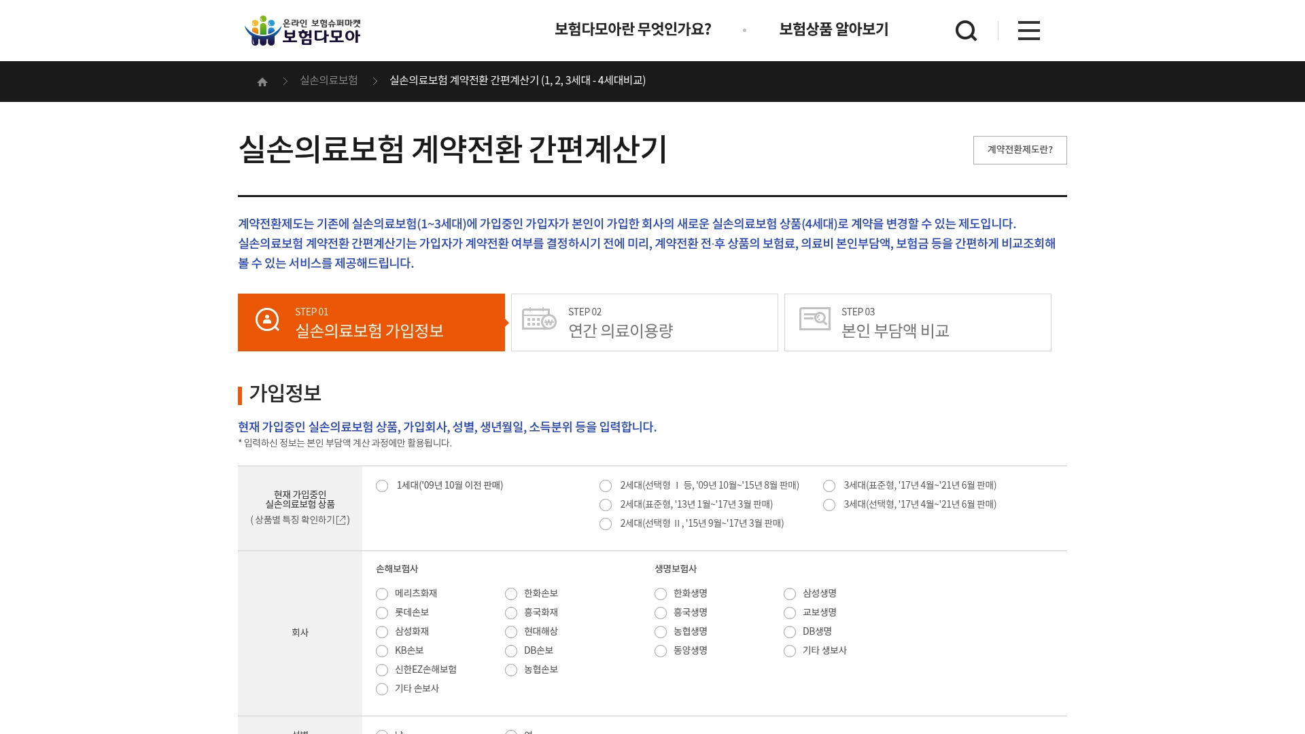Select DB생명 under 생명보험사

pos(790,631)
